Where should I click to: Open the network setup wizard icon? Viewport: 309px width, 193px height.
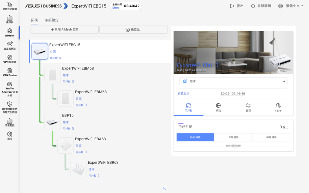(9, 4)
